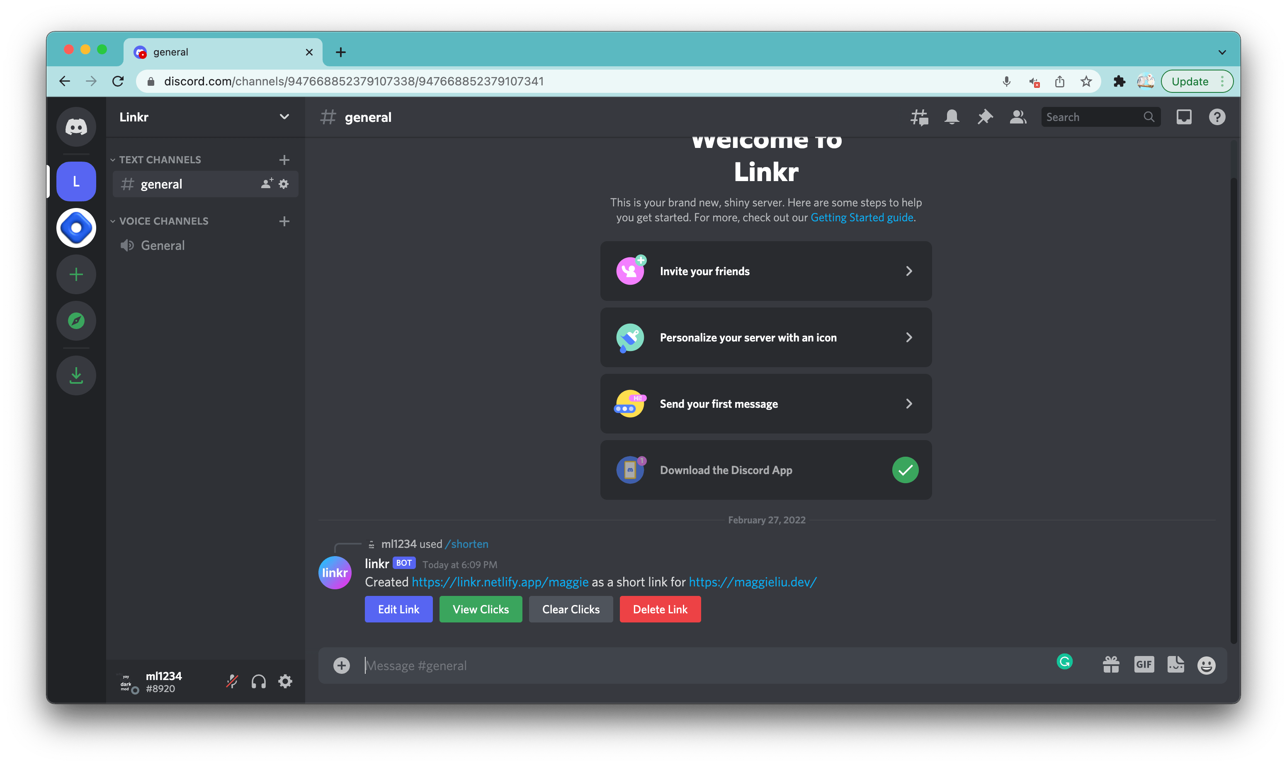1287x765 pixels.
Task: Click the Clear Clicks button
Action: tap(571, 609)
